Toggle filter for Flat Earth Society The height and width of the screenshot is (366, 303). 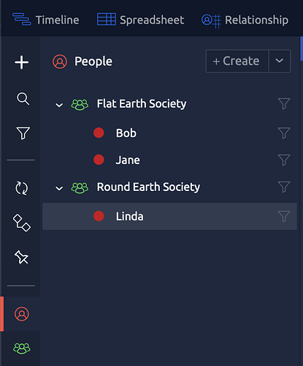[284, 104]
